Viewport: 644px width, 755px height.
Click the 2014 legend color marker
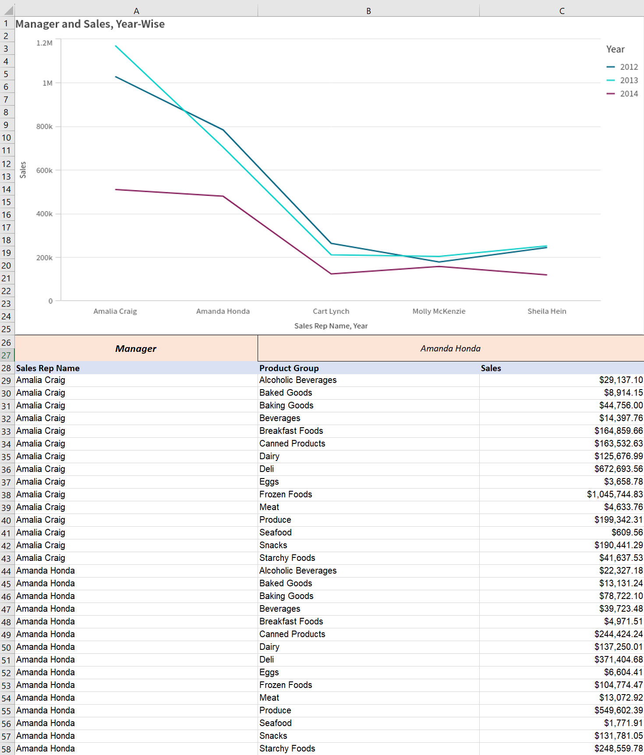[x=611, y=94]
